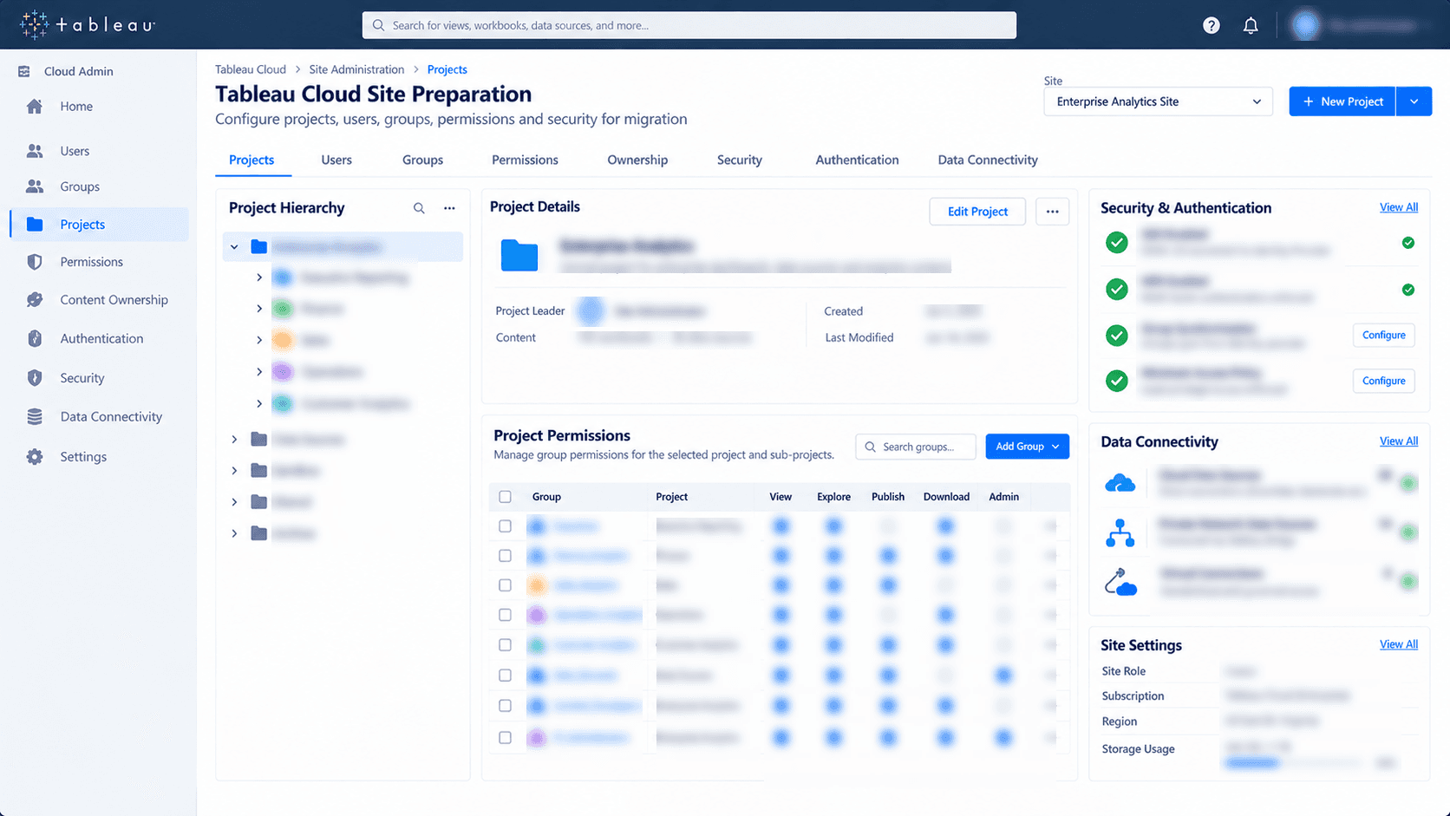Open View All for Site Settings
1450x816 pixels.
1399,644
